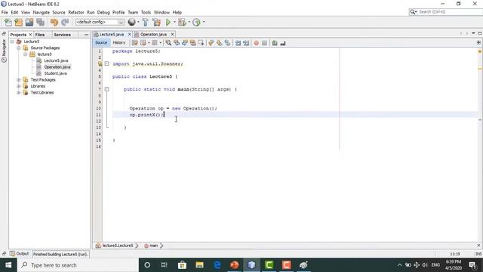Viewport: 483px width, 272px height.
Task: Select Operation.java in project tree
Action: pos(57,67)
